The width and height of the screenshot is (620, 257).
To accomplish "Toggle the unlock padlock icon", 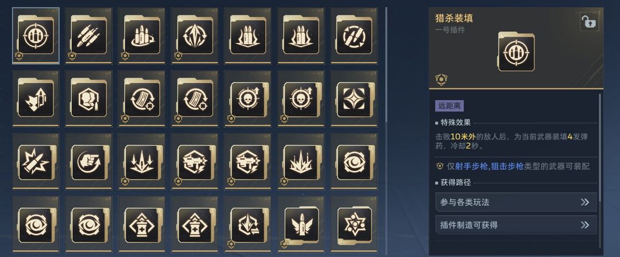I will coord(589,22).
